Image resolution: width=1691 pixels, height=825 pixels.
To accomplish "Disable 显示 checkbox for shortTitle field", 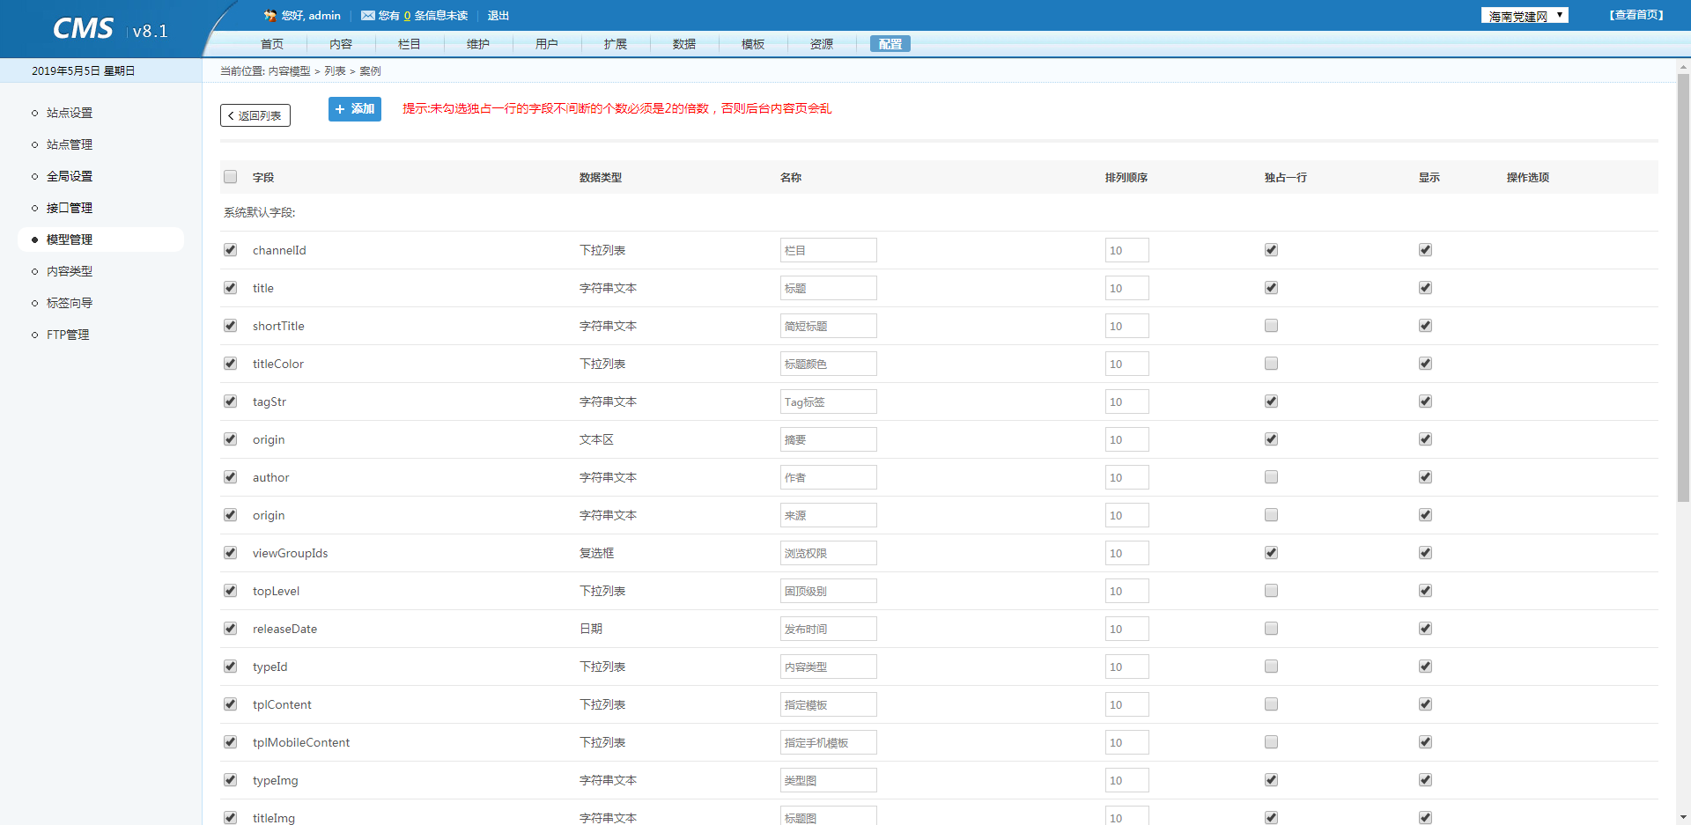I will [1425, 326].
